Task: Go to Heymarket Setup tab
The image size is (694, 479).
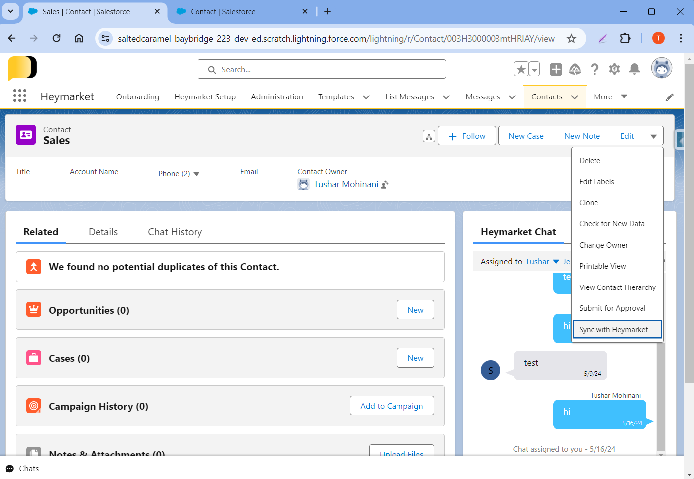Action: (x=205, y=97)
